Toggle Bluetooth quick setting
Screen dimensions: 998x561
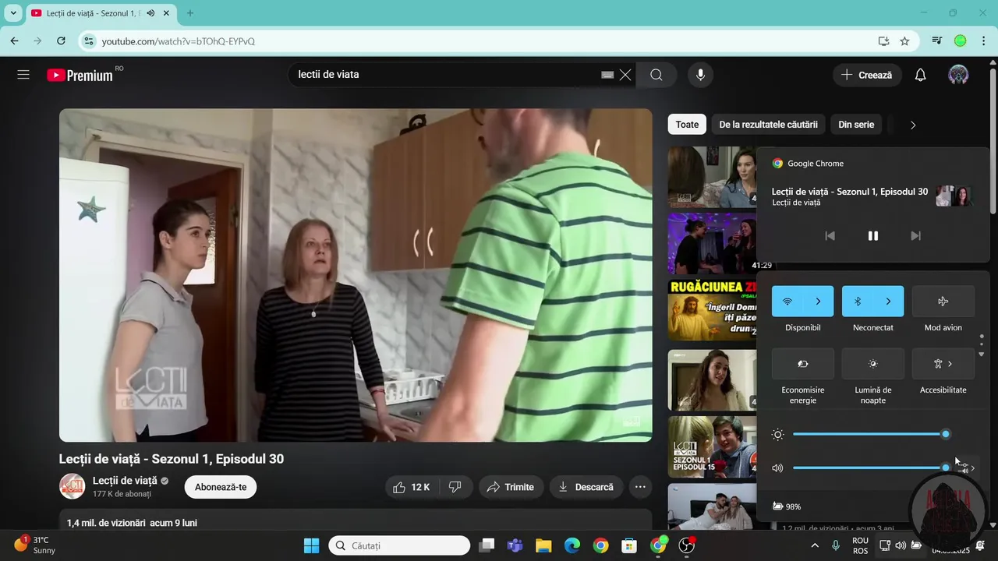(858, 302)
